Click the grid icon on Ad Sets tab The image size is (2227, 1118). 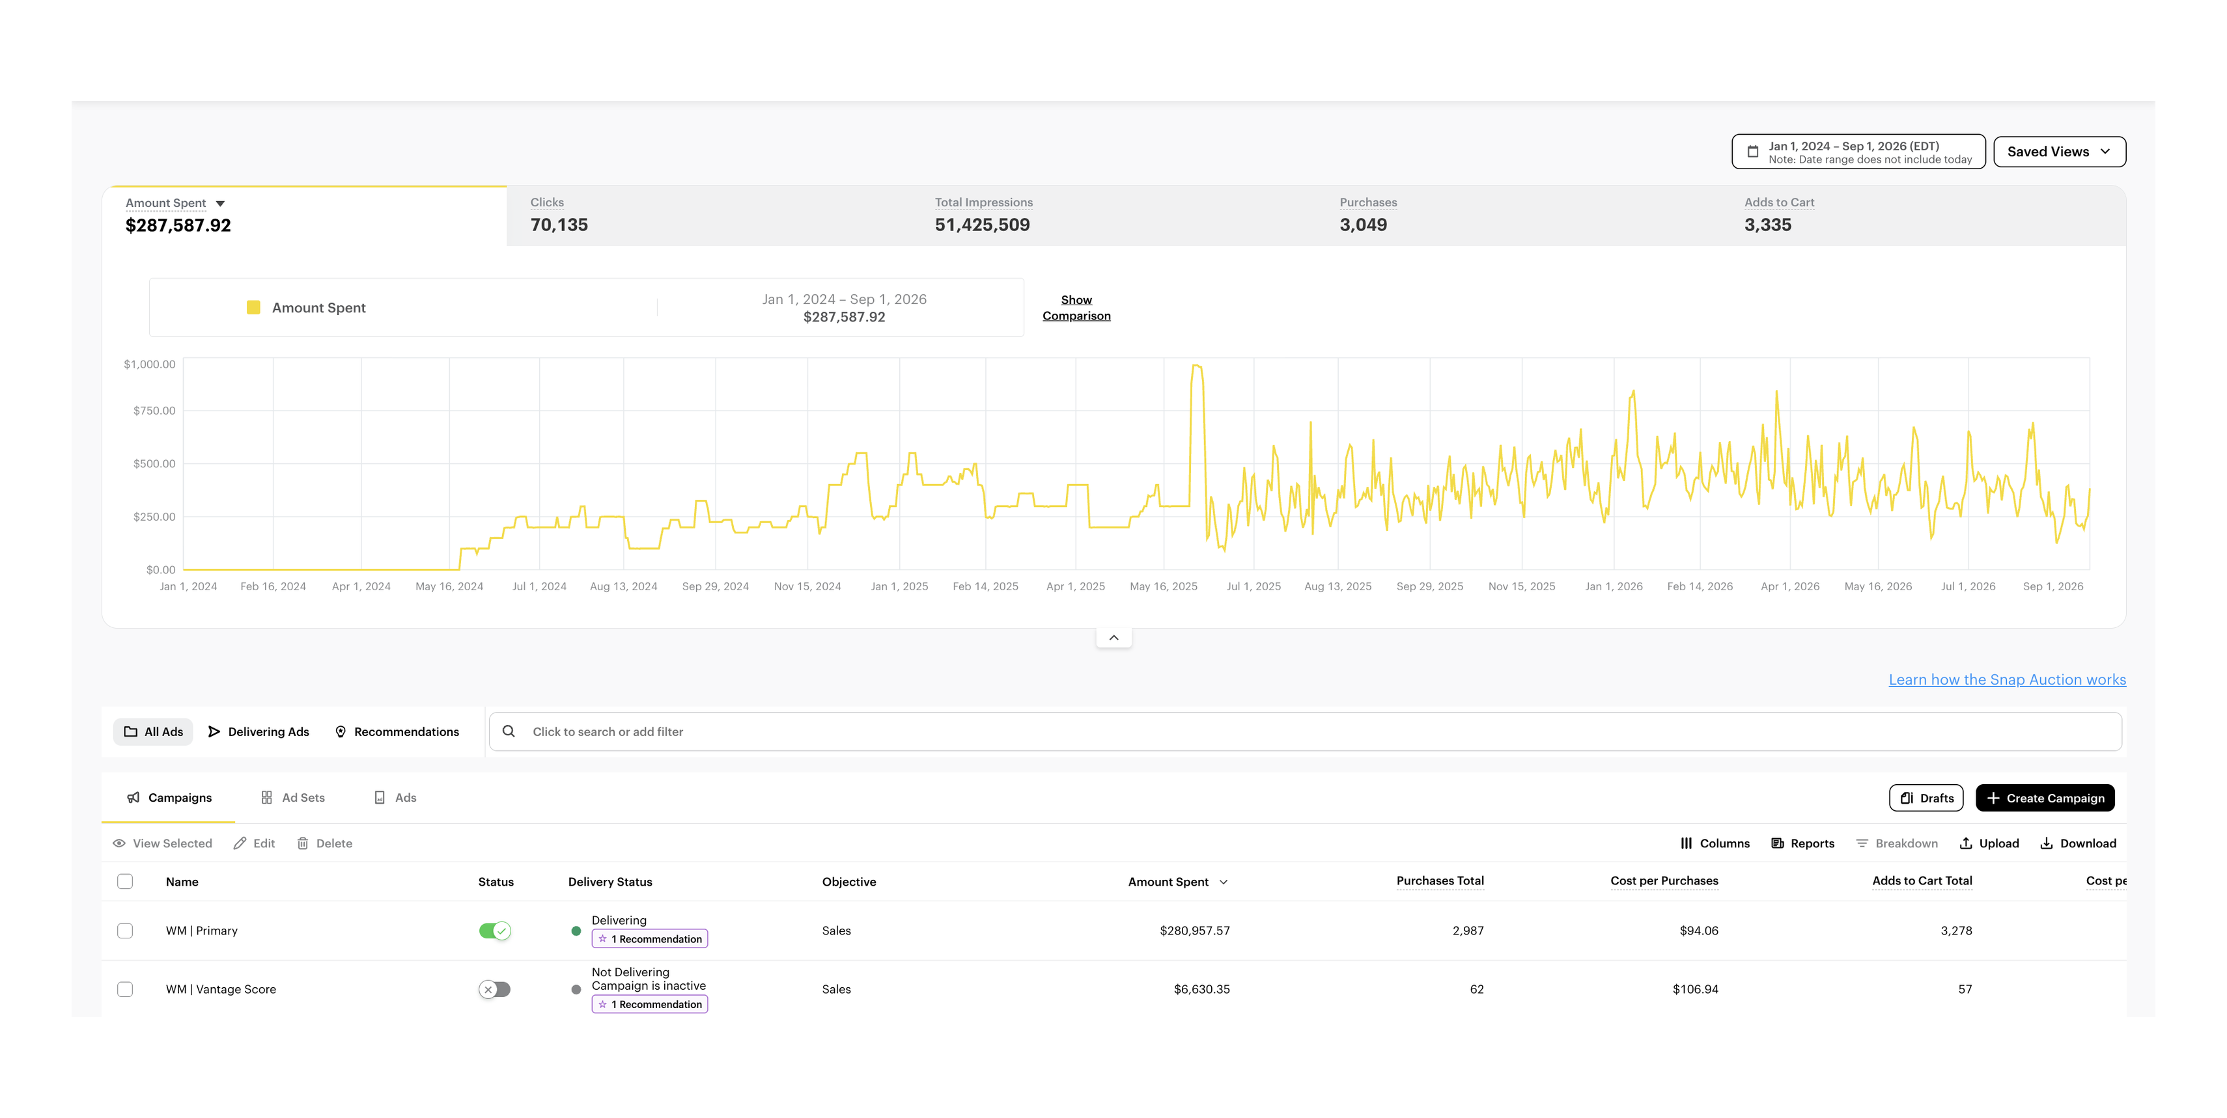(267, 797)
